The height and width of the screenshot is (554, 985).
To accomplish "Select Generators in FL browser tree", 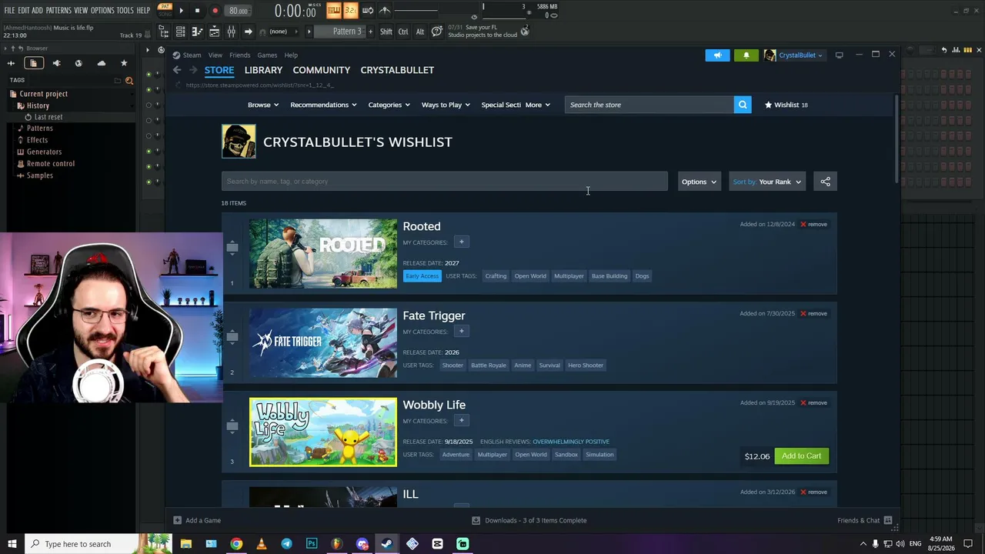I will (44, 152).
